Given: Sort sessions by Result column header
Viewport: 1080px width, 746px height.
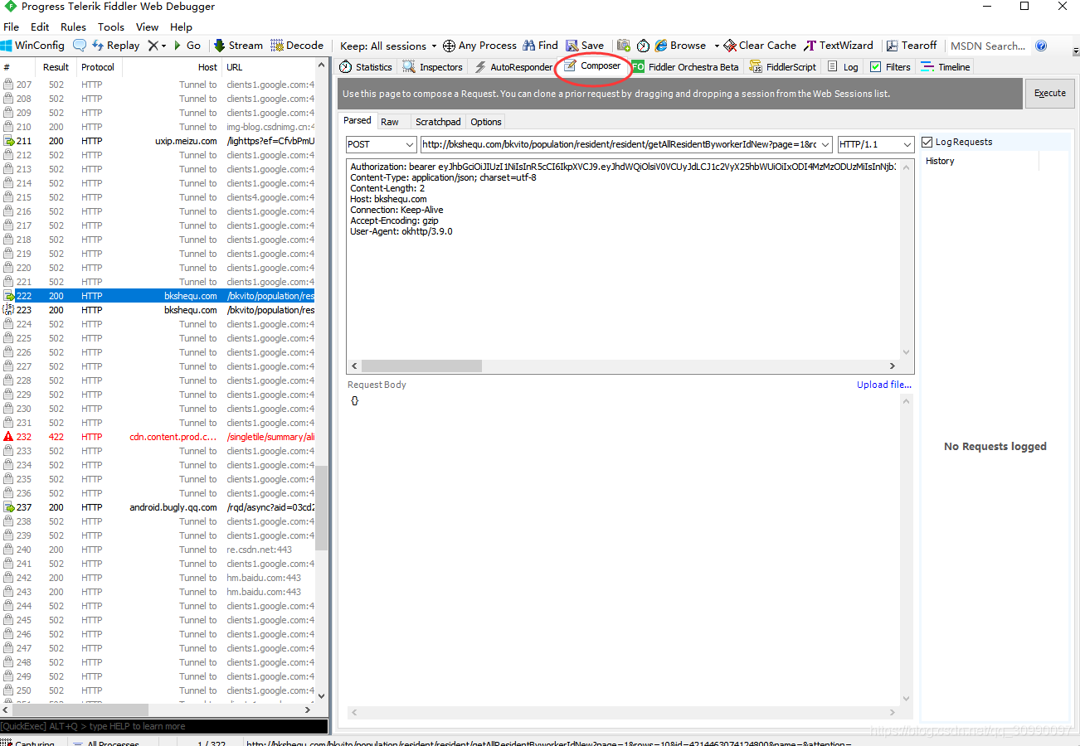Looking at the screenshot, I should click(x=56, y=67).
